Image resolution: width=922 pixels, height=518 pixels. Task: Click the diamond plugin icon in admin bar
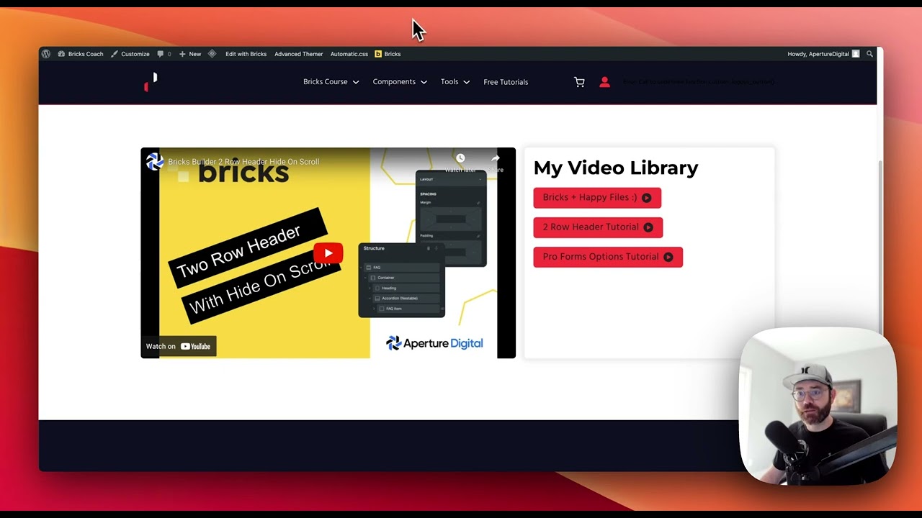(212, 54)
